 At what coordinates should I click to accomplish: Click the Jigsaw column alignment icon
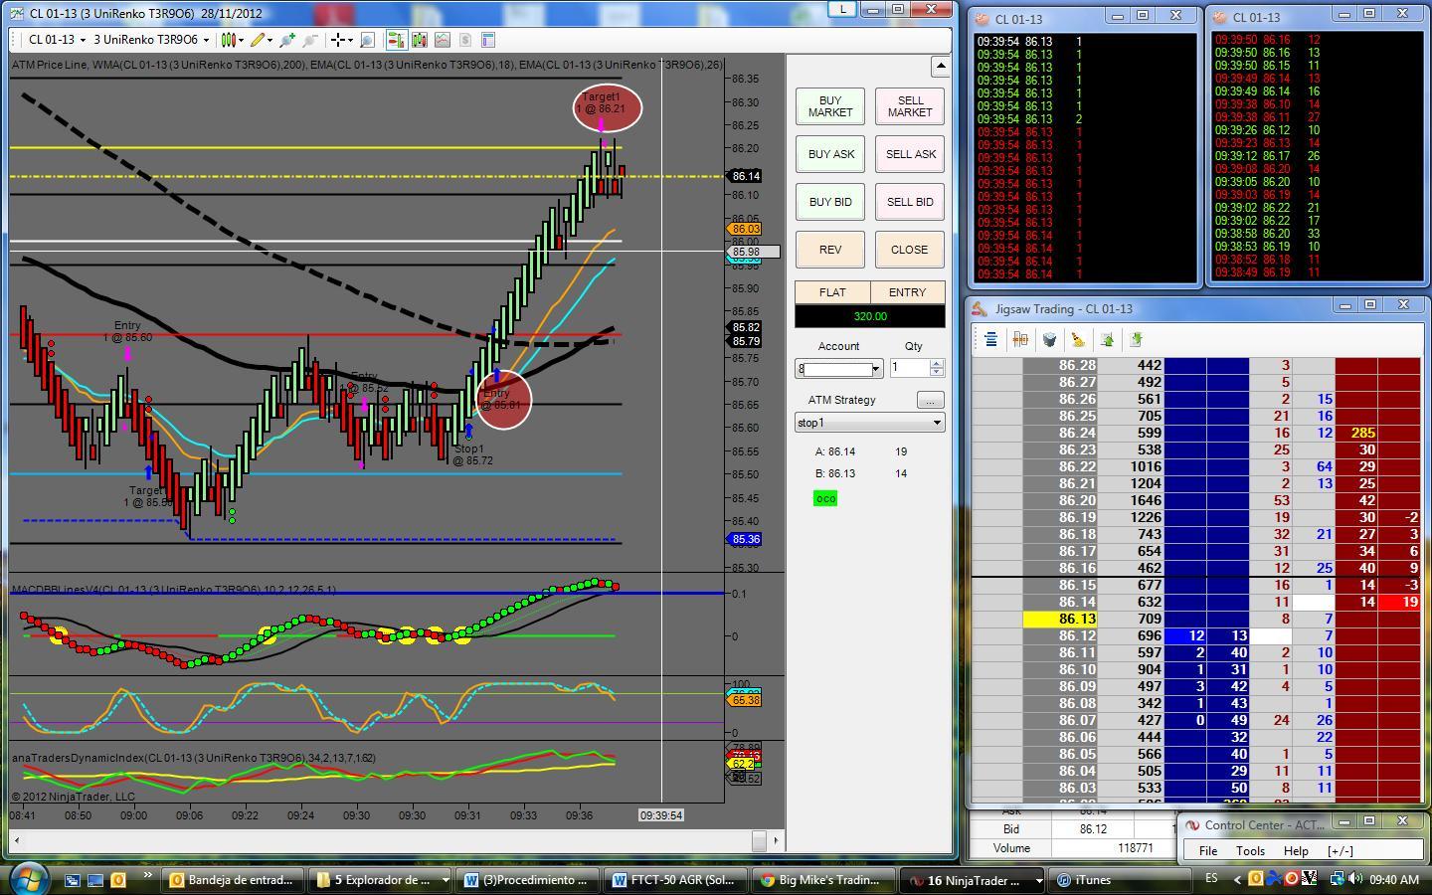[x=1019, y=339]
